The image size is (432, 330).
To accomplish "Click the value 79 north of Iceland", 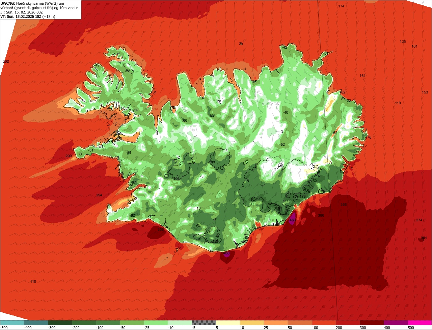I will point(241,44).
